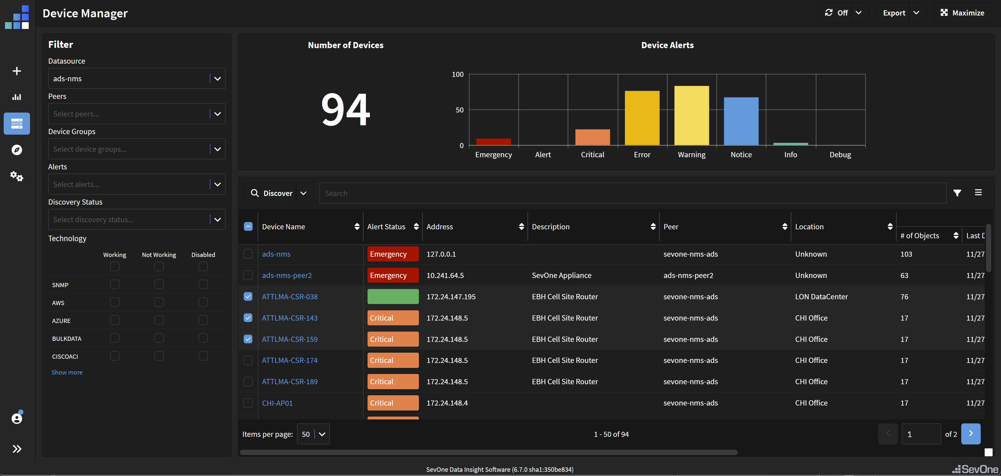Click the LON DataCenter location cell
The image size is (1001, 476).
tap(821, 297)
